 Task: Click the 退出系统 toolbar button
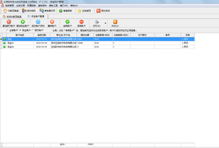coord(103,11)
